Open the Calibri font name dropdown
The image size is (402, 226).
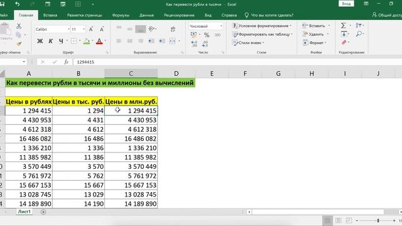68,30
